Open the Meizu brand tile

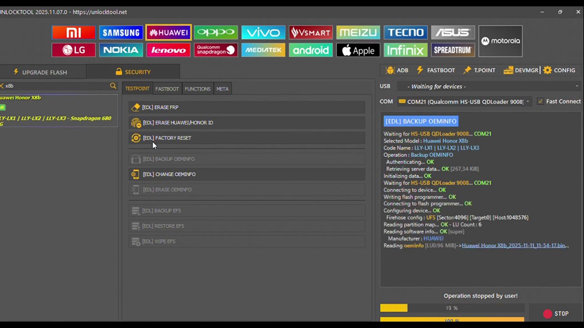click(x=358, y=32)
